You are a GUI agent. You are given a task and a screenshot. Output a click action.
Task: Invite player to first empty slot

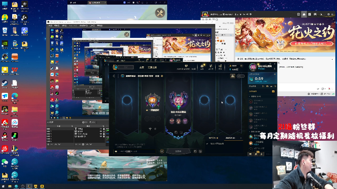tap(127, 100)
